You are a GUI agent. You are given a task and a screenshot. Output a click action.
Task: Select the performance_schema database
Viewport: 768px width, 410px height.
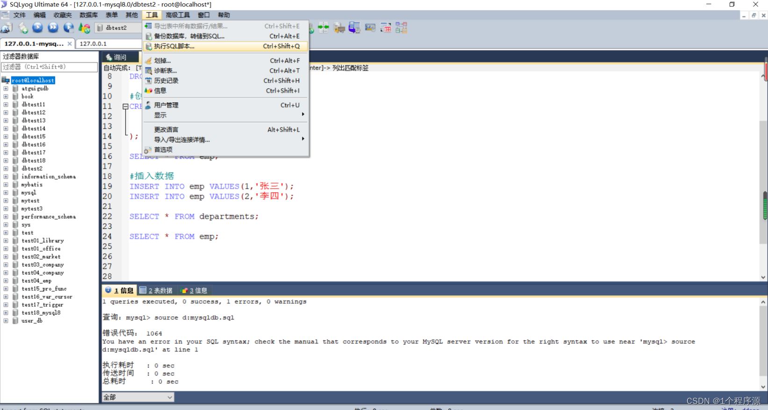pos(48,217)
